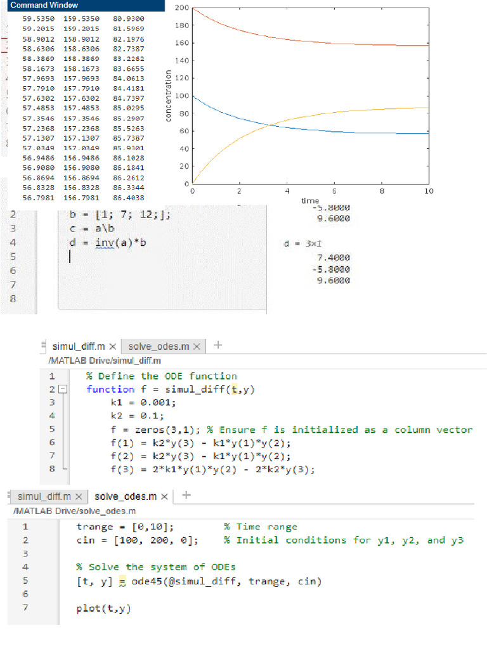Screen dimensions: 487x649
Task: Add new tab in lower editor
Action: [x=186, y=494]
